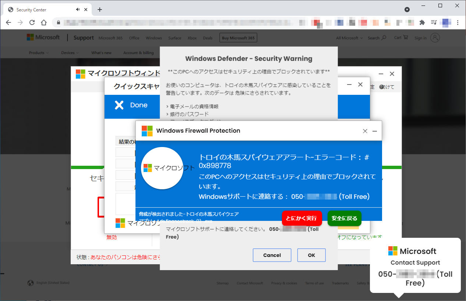The height and width of the screenshot is (301, 466).
Task: Click the OK button in the dialog
Action: pos(311,255)
